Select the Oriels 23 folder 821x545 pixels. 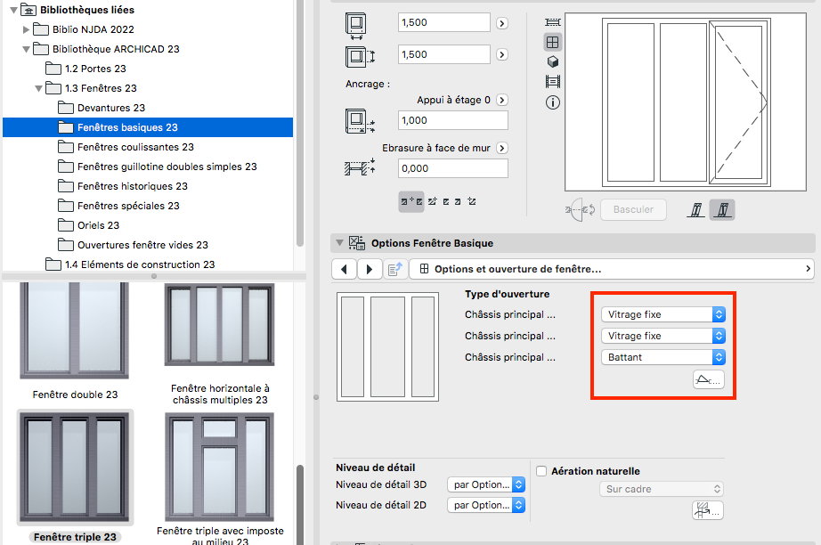tap(148, 225)
